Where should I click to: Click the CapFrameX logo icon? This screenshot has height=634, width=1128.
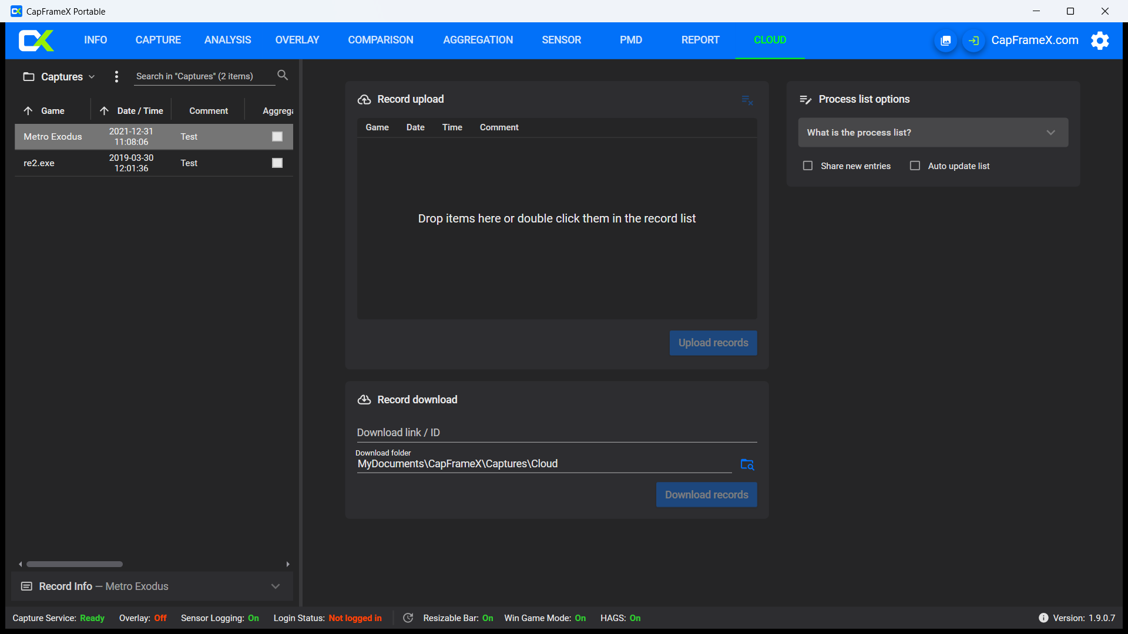(x=36, y=41)
